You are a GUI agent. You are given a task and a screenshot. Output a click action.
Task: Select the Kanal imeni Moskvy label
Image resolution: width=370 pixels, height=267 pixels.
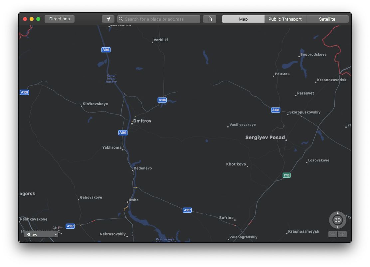tap(111, 79)
